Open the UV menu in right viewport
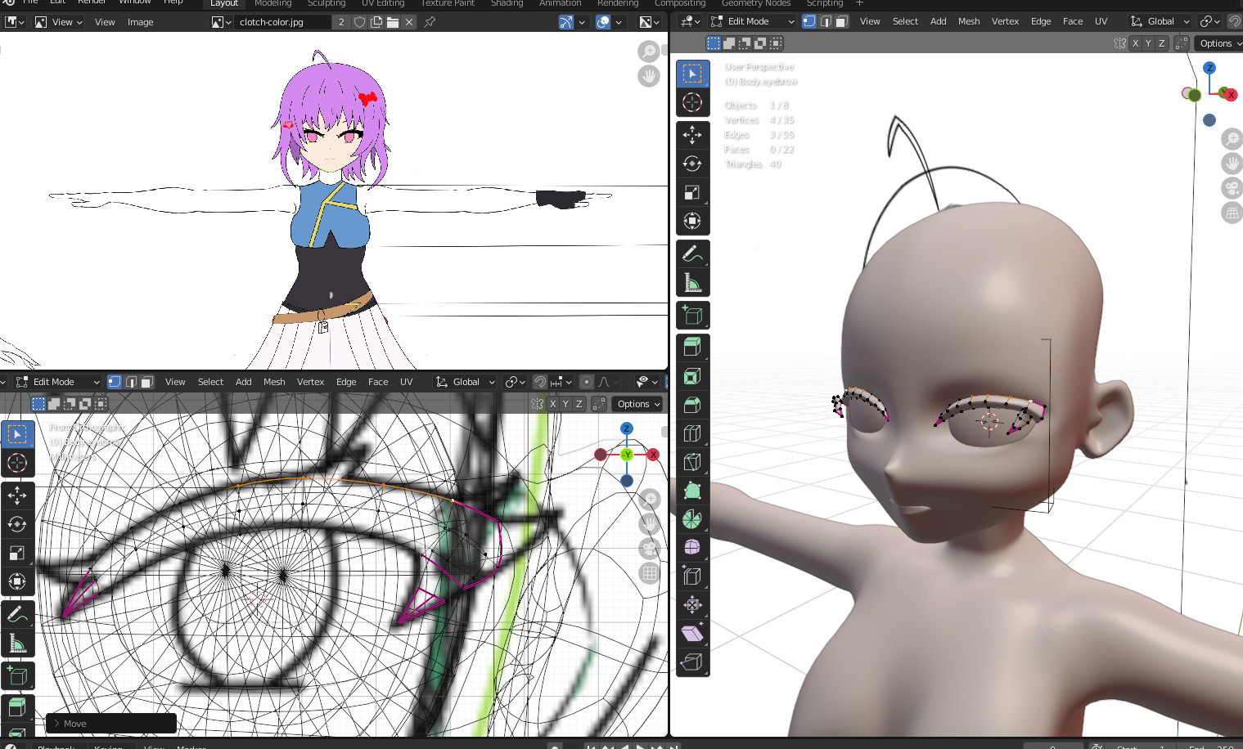The height and width of the screenshot is (749, 1243). 1101,21
